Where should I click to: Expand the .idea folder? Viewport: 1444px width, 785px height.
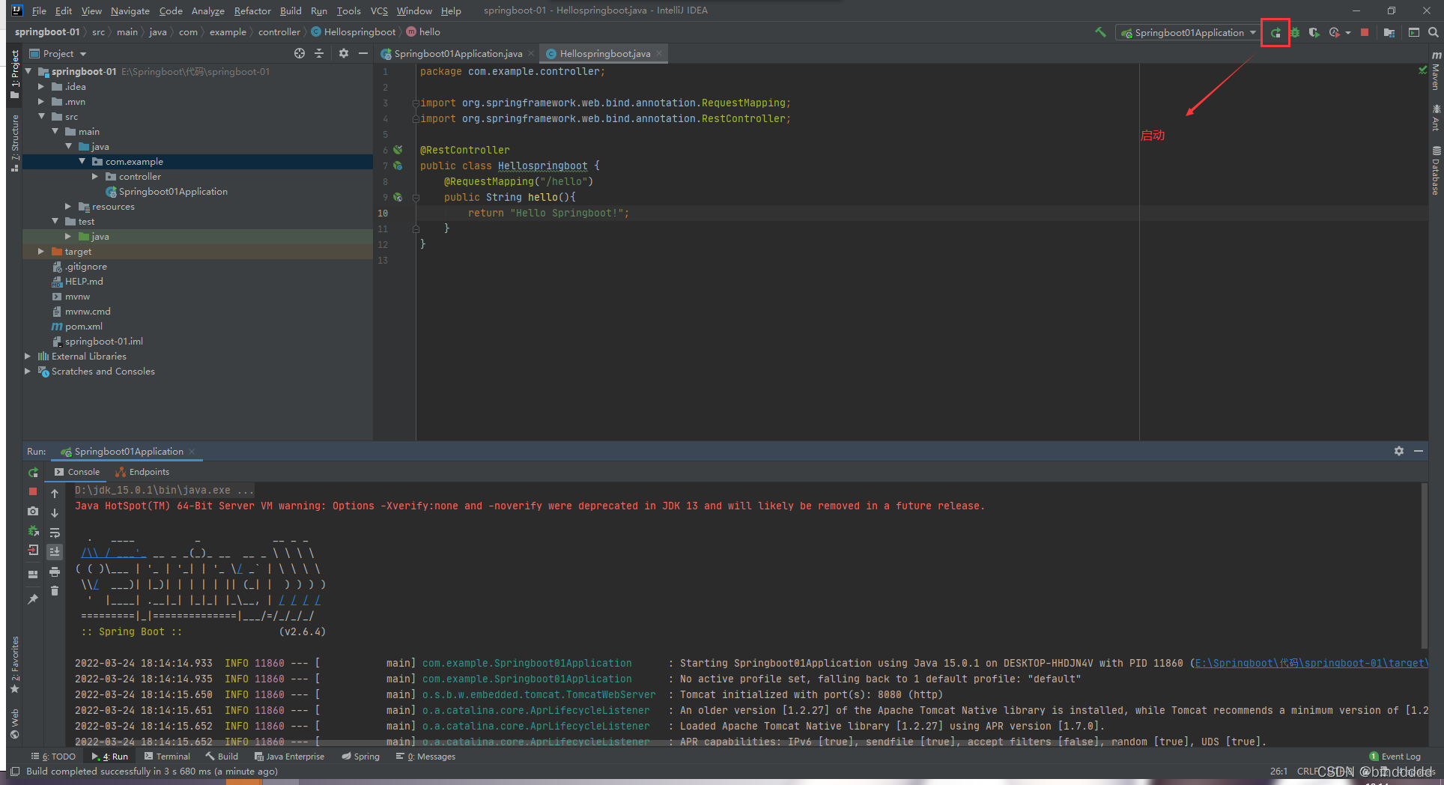tap(42, 87)
